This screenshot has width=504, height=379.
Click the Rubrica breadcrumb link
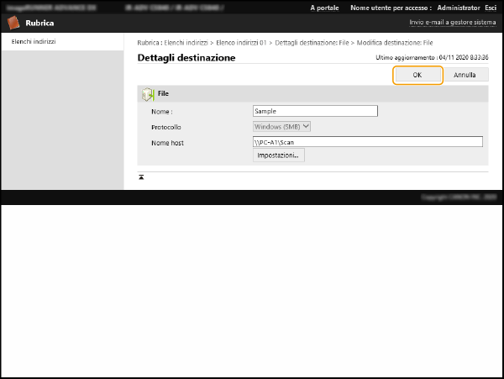coord(150,42)
